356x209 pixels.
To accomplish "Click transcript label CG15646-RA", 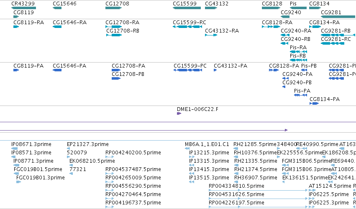I will [x=70, y=23].
